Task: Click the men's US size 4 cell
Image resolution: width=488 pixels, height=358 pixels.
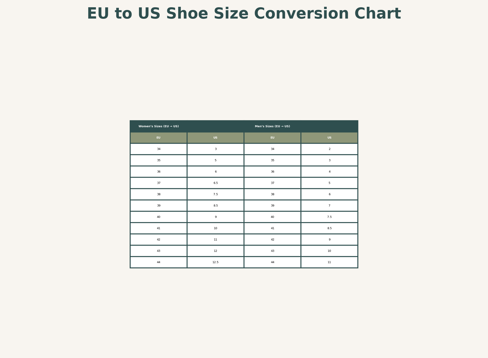Action: coord(329,172)
